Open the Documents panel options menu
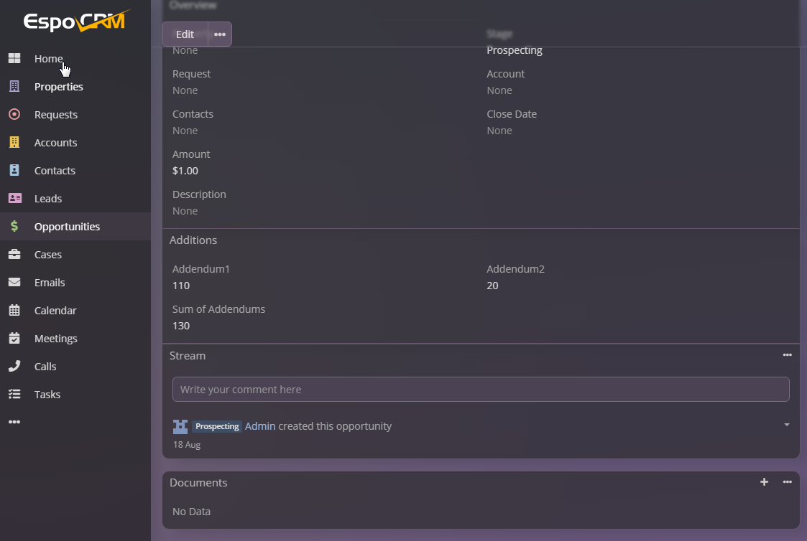 tap(787, 482)
